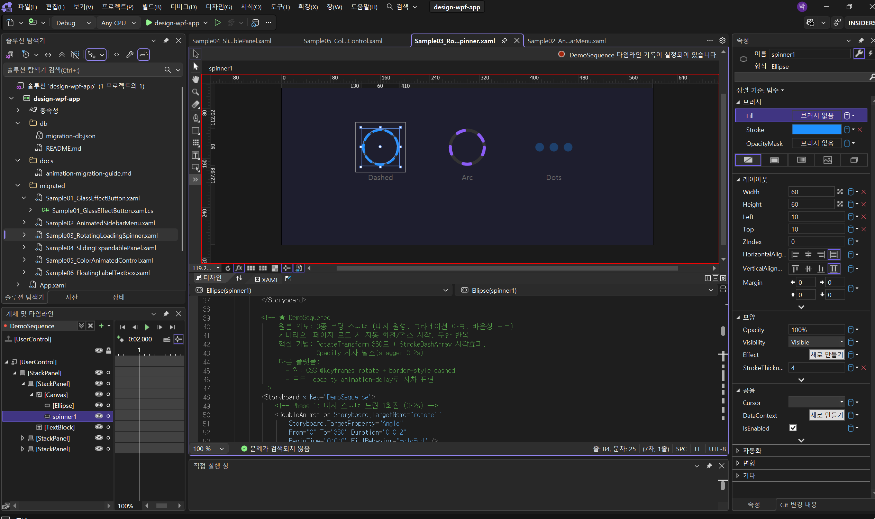Click the Width input field
The width and height of the screenshot is (875, 519).
[x=811, y=192]
